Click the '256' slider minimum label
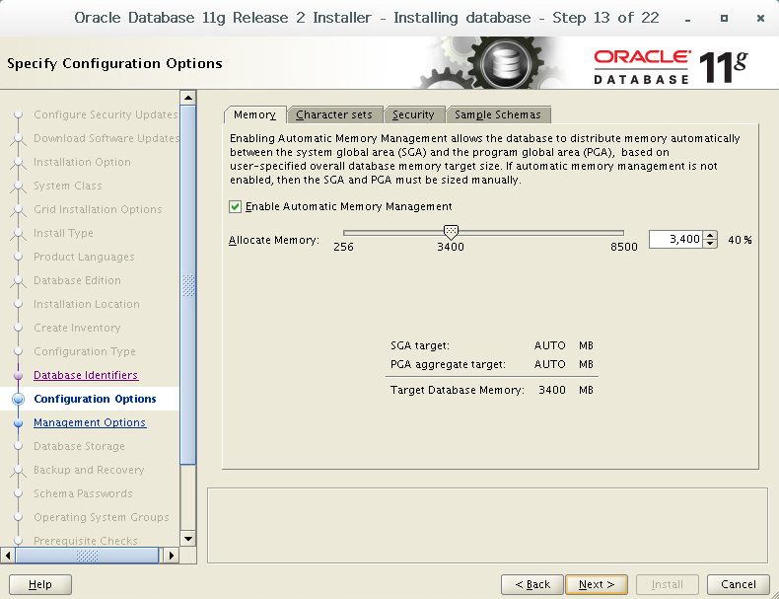Viewport: 779px width, 599px height. point(344,247)
